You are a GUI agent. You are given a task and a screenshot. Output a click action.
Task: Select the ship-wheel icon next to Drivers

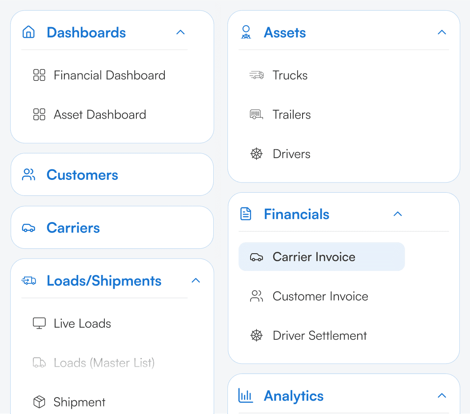pyautogui.click(x=256, y=154)
